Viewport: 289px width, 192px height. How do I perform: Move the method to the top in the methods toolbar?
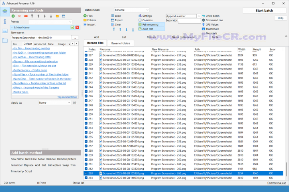click(32, 16)
